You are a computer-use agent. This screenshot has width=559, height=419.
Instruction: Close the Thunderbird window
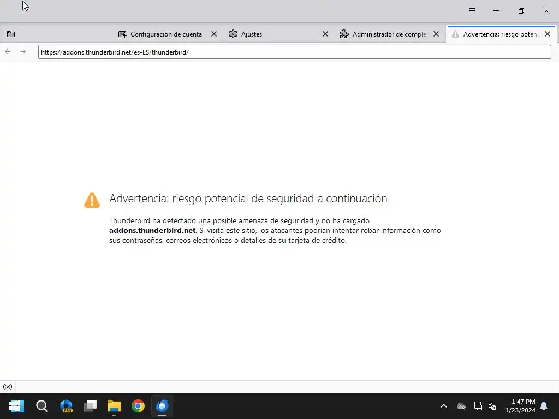[x=546, y=11]
